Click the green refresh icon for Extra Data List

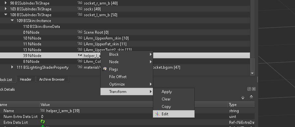tap(43, 122)
